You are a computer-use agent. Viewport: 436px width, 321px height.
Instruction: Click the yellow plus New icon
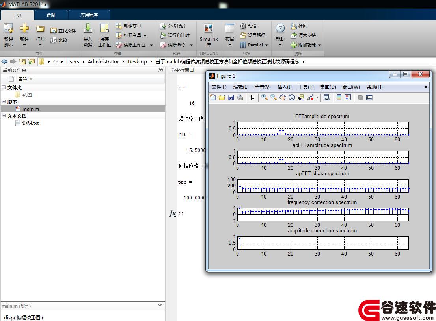[x=24, y=28]
